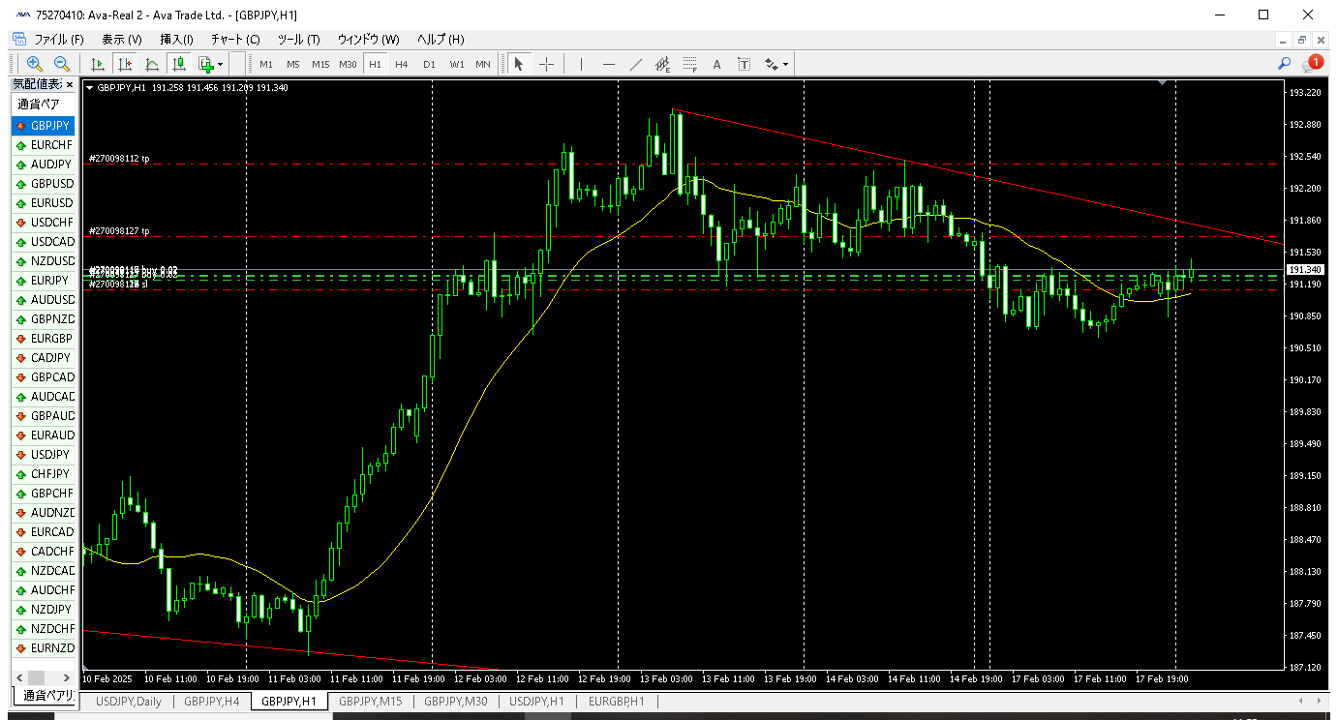Open the notifications chat icon
This screenshot has width=1338, height=720.
(x=1312, y=64)
